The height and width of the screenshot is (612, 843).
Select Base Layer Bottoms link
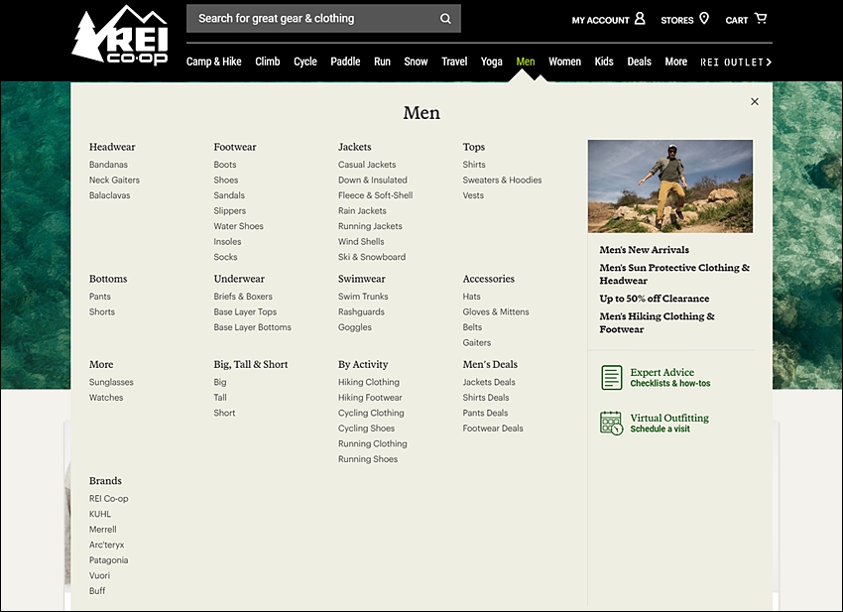click(252, 327)
